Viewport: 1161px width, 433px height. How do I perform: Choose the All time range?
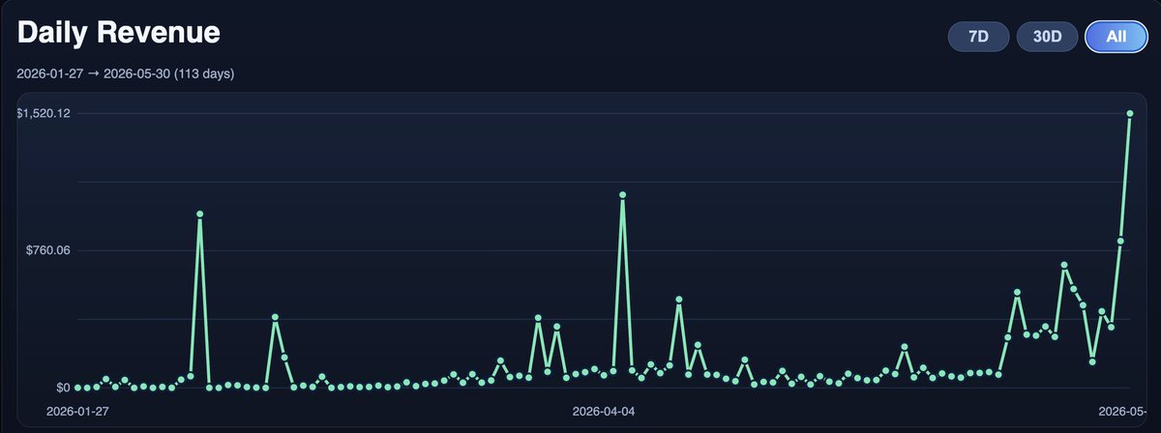(x=1116, y=37)
